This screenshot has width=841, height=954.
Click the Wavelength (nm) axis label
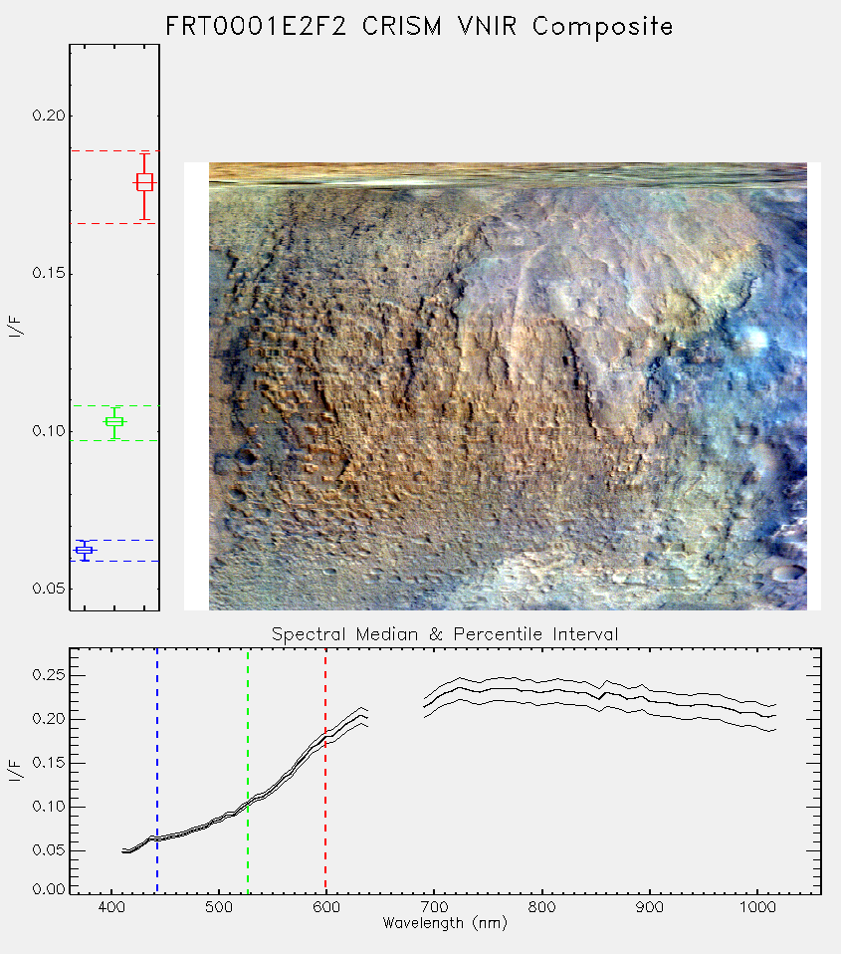click(x=445, y=923)
